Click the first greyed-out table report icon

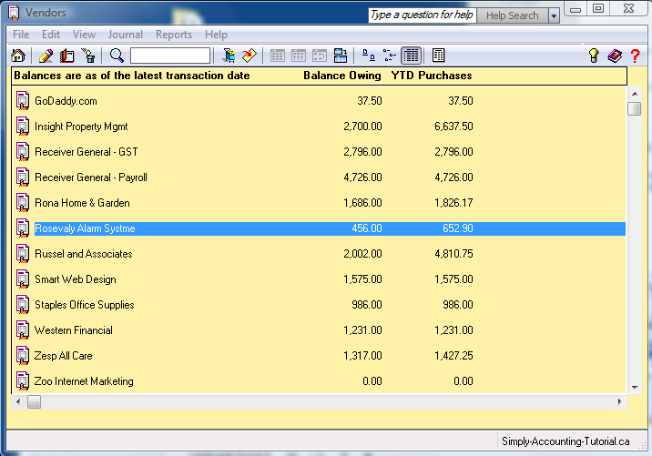278,56
